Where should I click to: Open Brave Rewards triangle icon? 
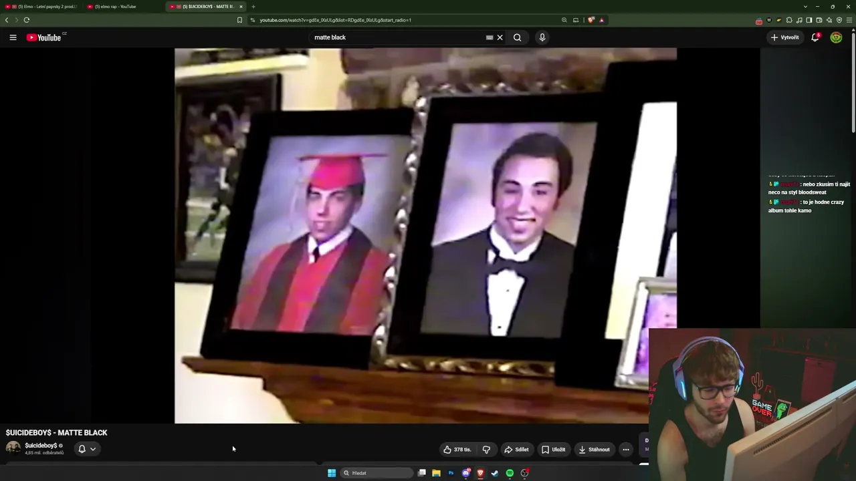pos(601,20)
